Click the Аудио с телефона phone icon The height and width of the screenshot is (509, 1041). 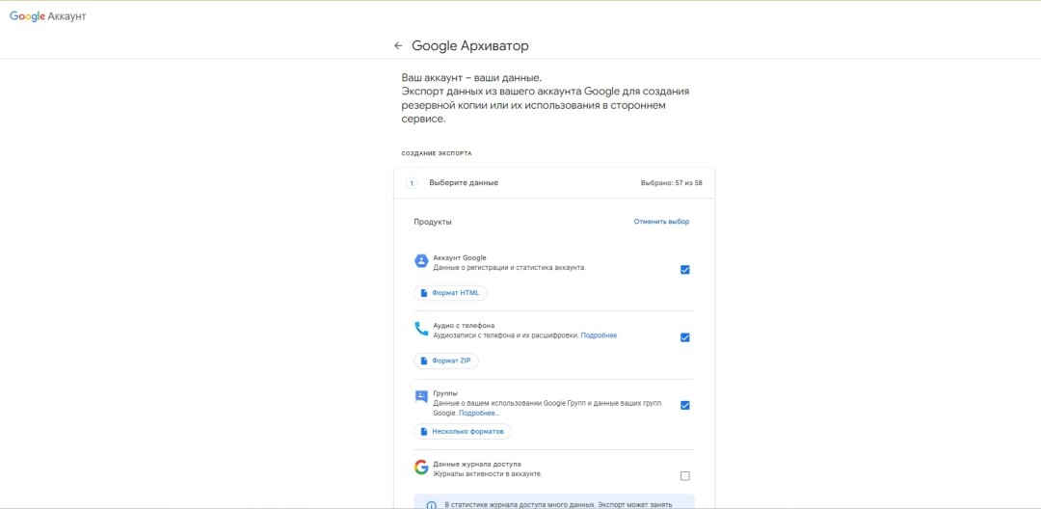pyautogui.click(x=421, y=329)
